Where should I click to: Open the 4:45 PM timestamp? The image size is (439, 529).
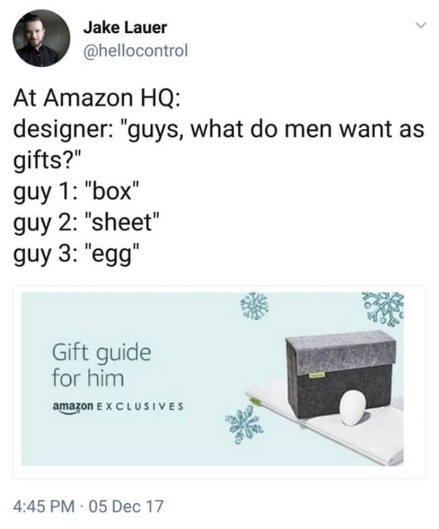tap(44, 506)
